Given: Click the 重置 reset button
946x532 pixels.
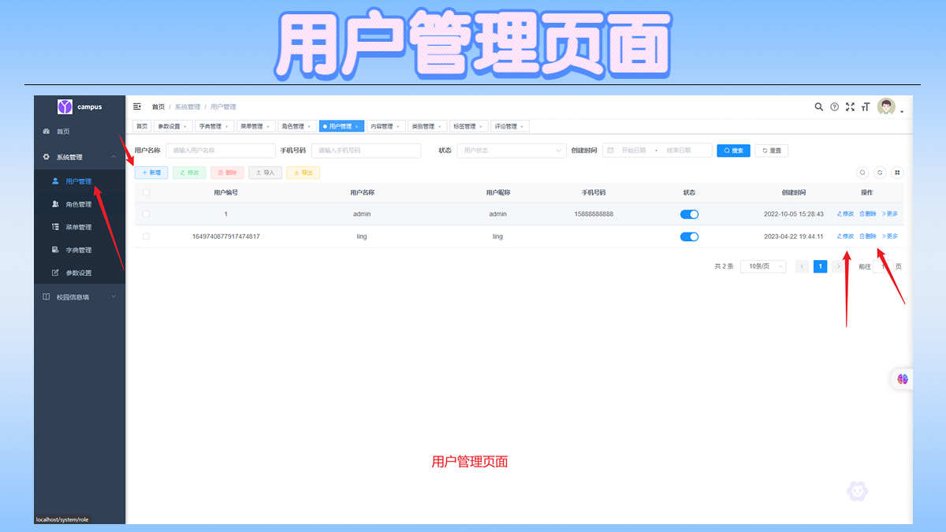Looking at the screenshot, I should click(x=771, y=151).
